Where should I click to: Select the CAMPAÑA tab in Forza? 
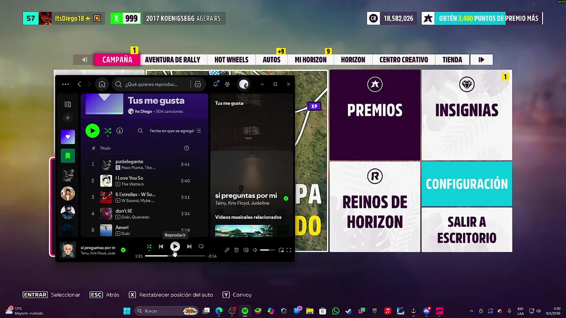pyautogui.click(x=117, y=60)
